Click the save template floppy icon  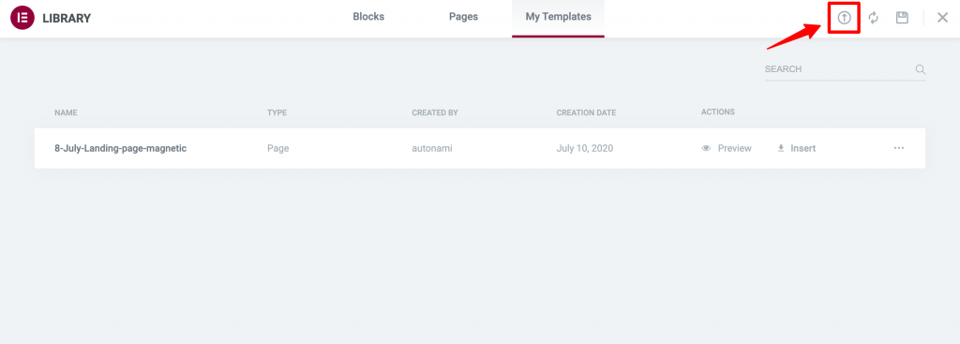[902, 18]
